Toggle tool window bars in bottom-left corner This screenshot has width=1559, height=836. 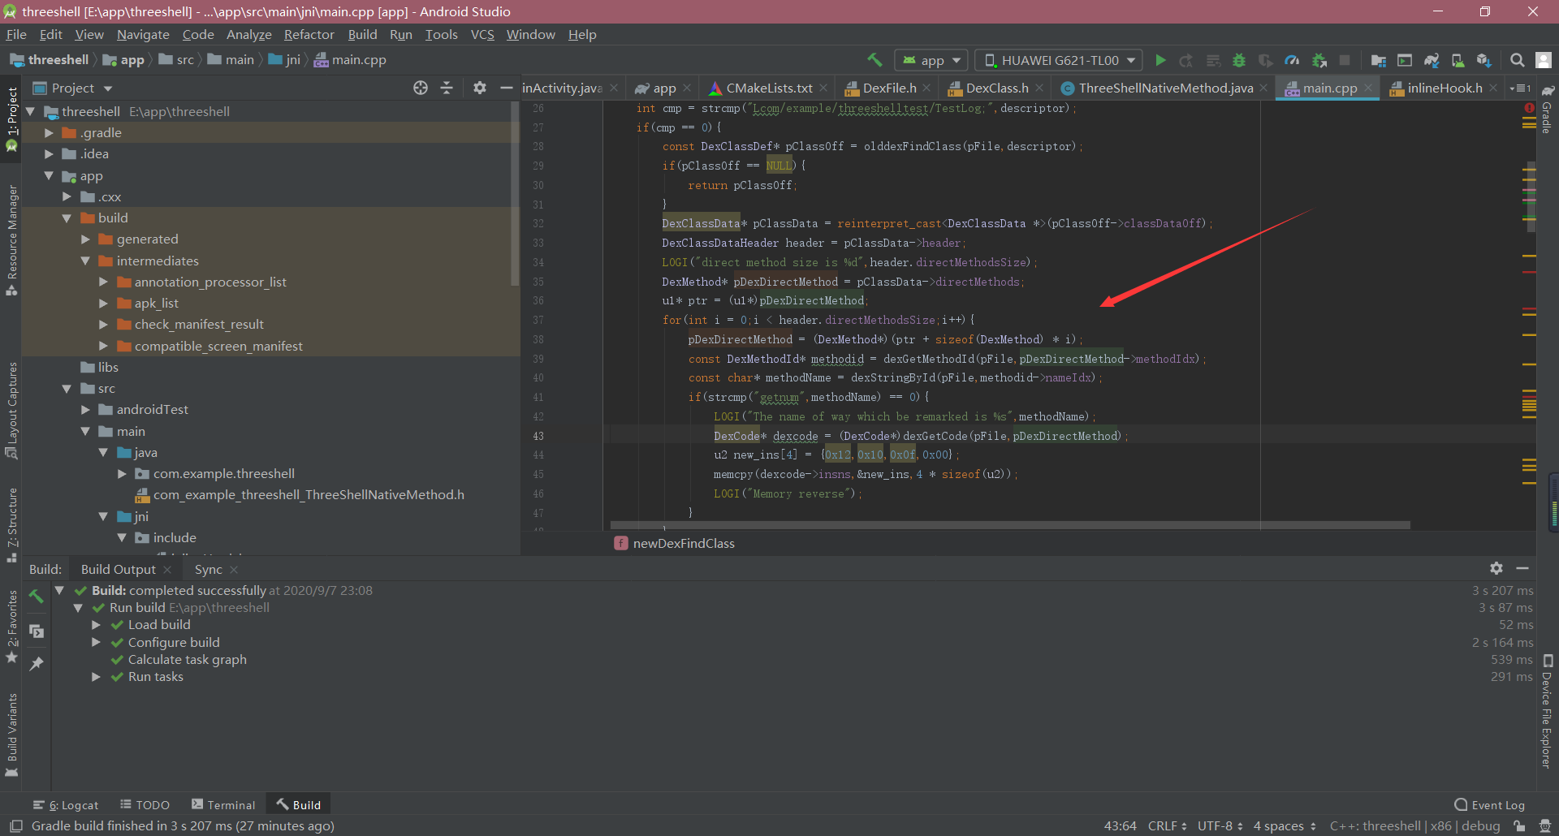pos(15,825)
